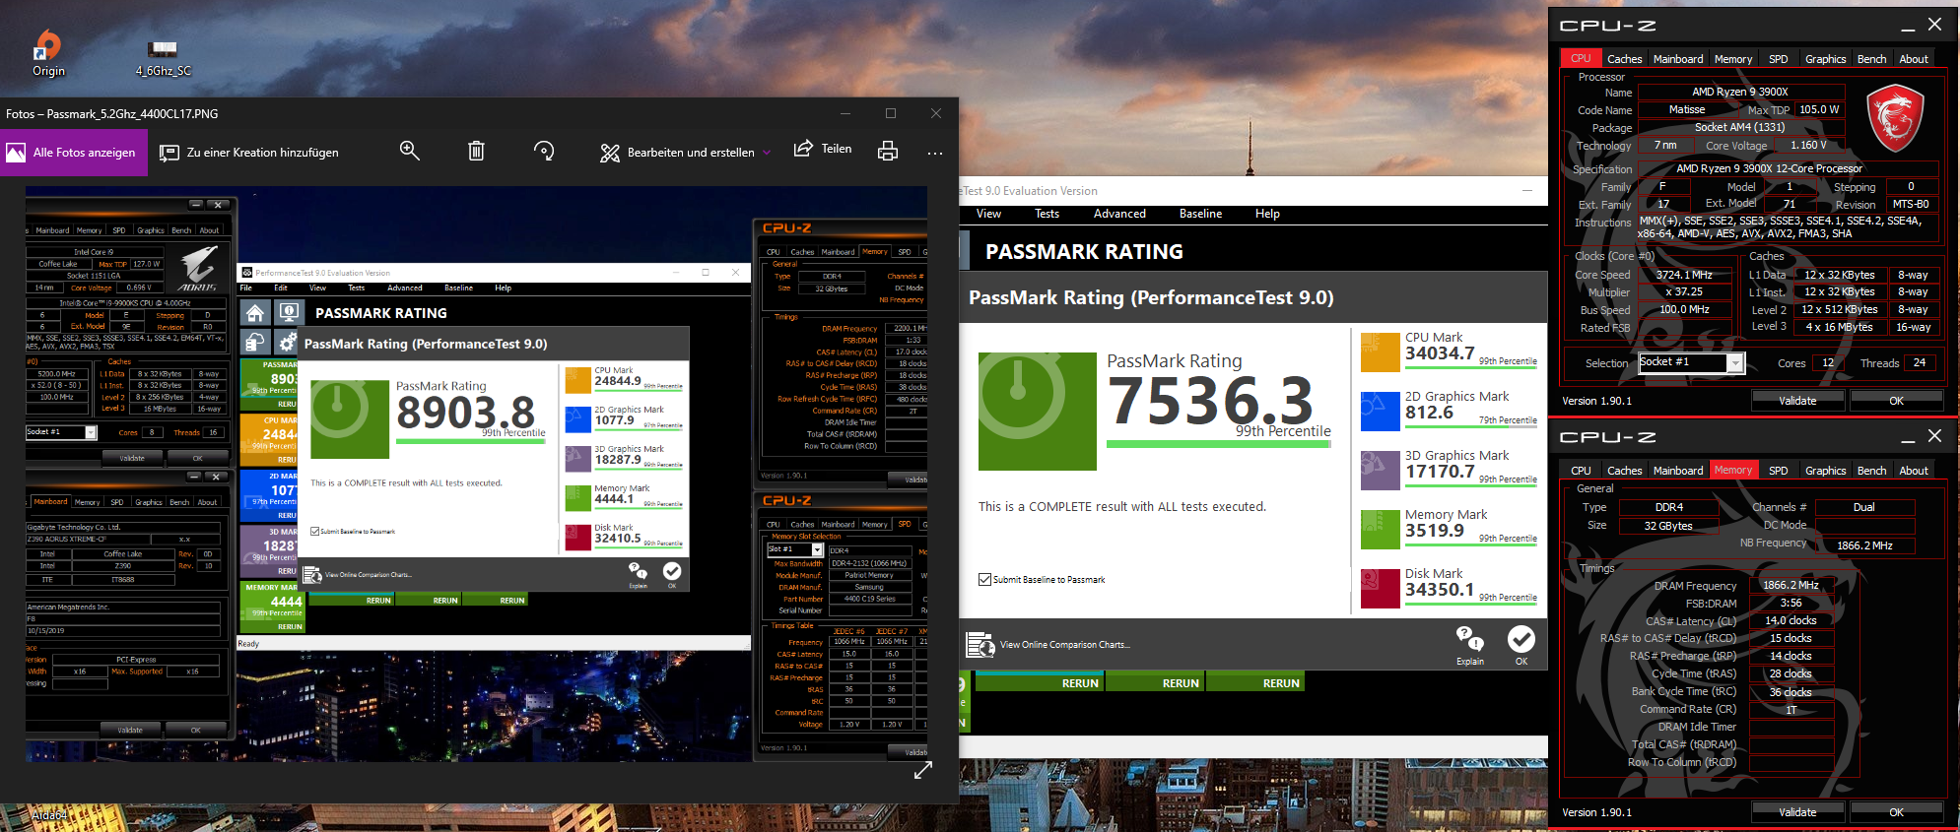The width and height of the screenshot is (1960, 832).
Task: Click Validate in lower CPU-Z window
Action: pos(1797,812)
